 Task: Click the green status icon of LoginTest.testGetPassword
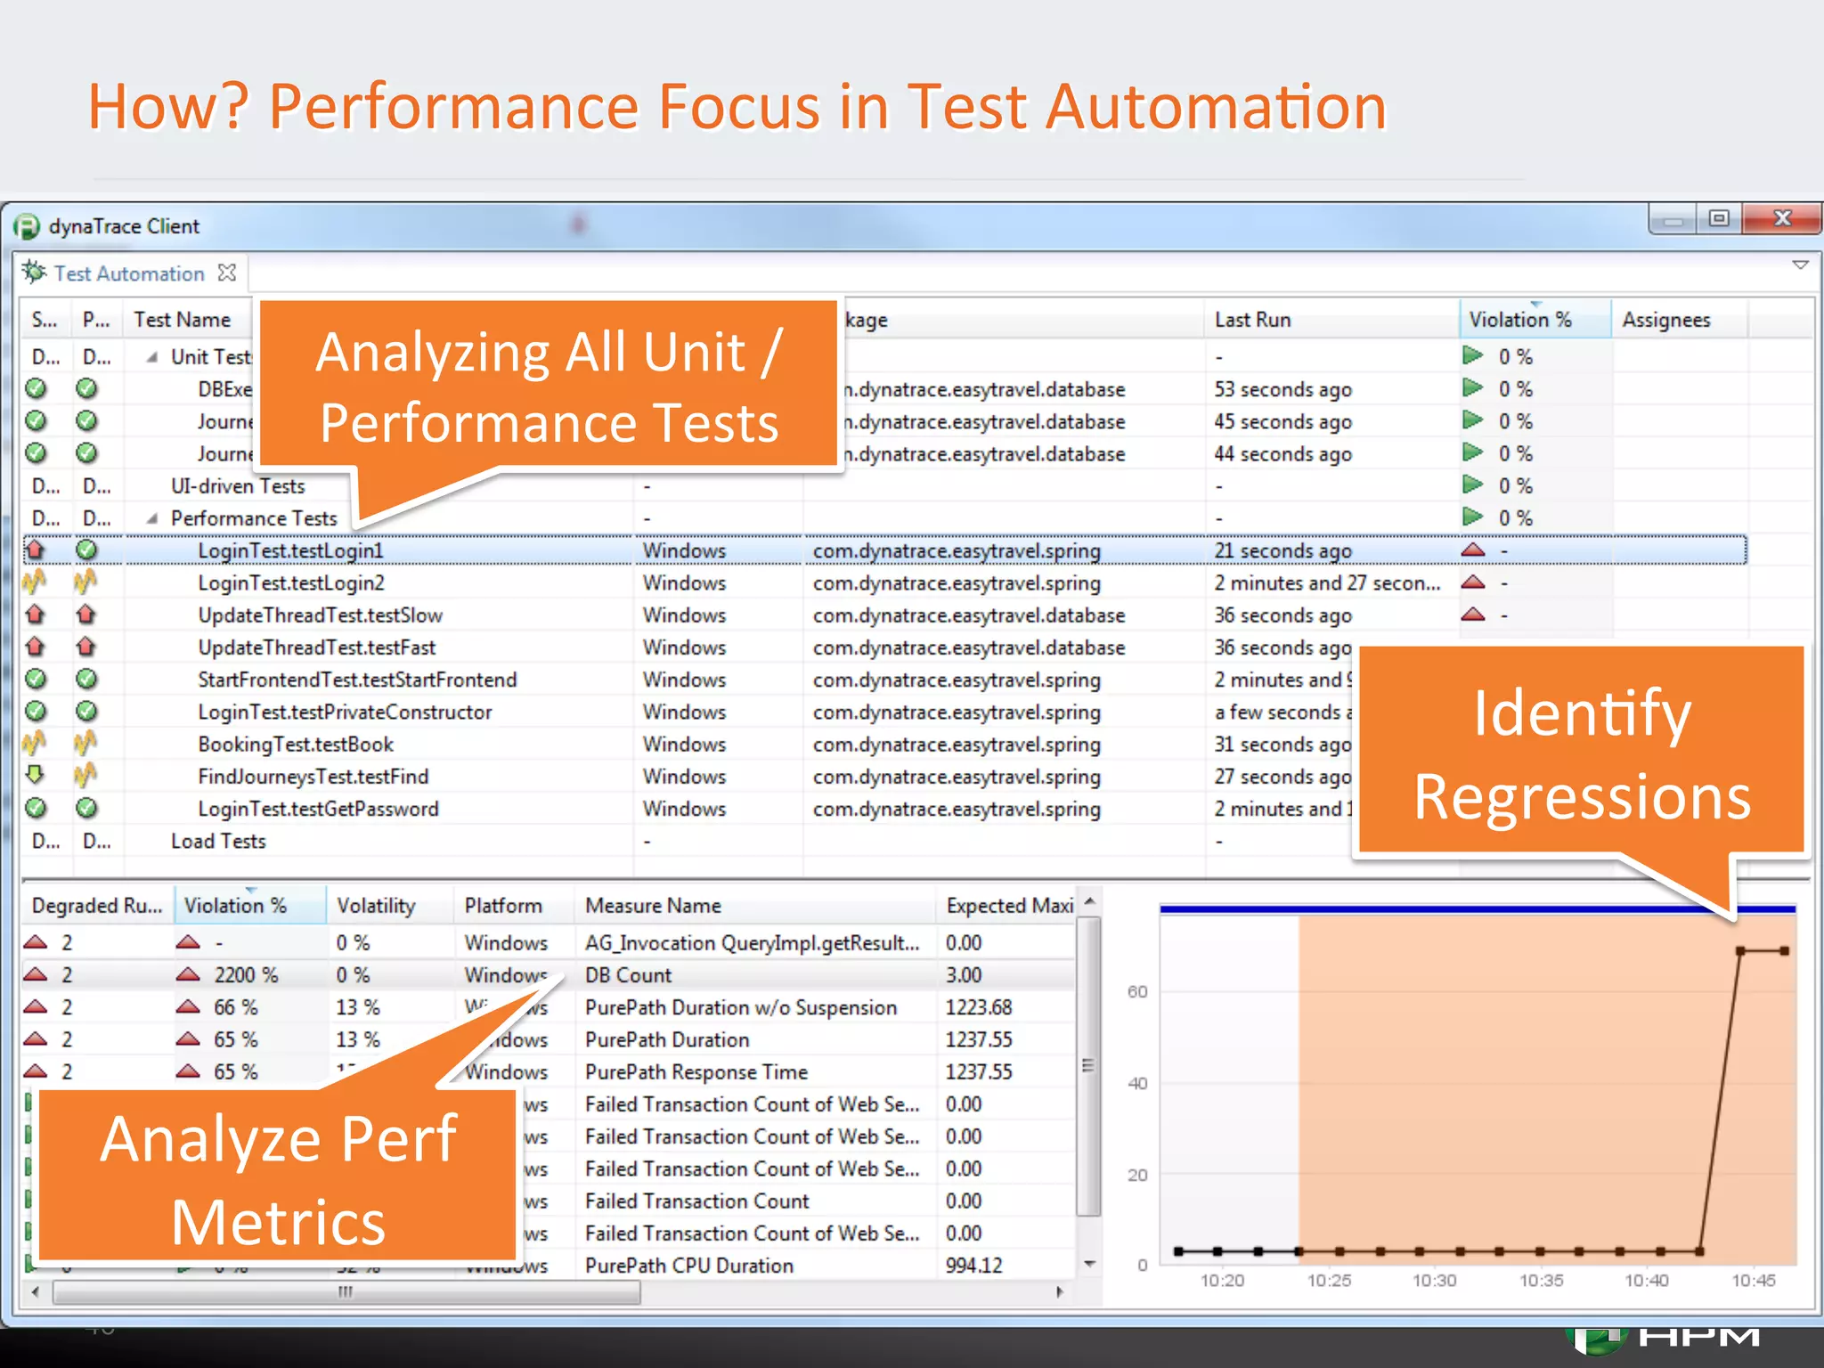tap(36, 809)
